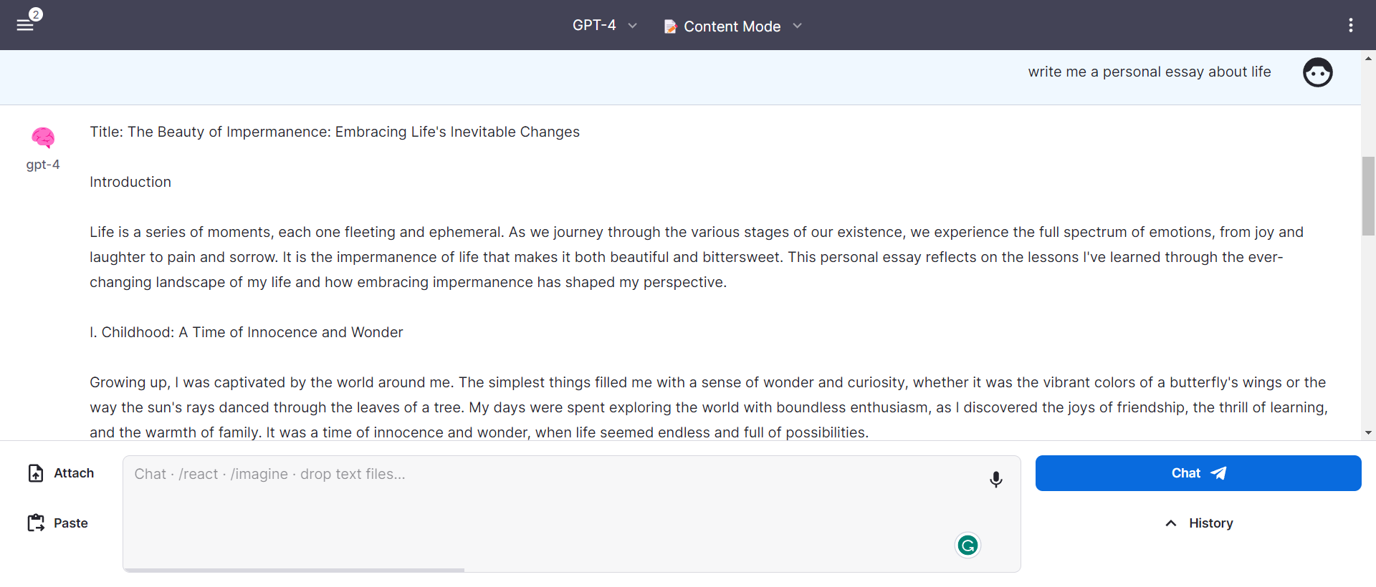Expand the Content Mode dropdown
The image size is (1376, 587).
[x=797, y=26]
